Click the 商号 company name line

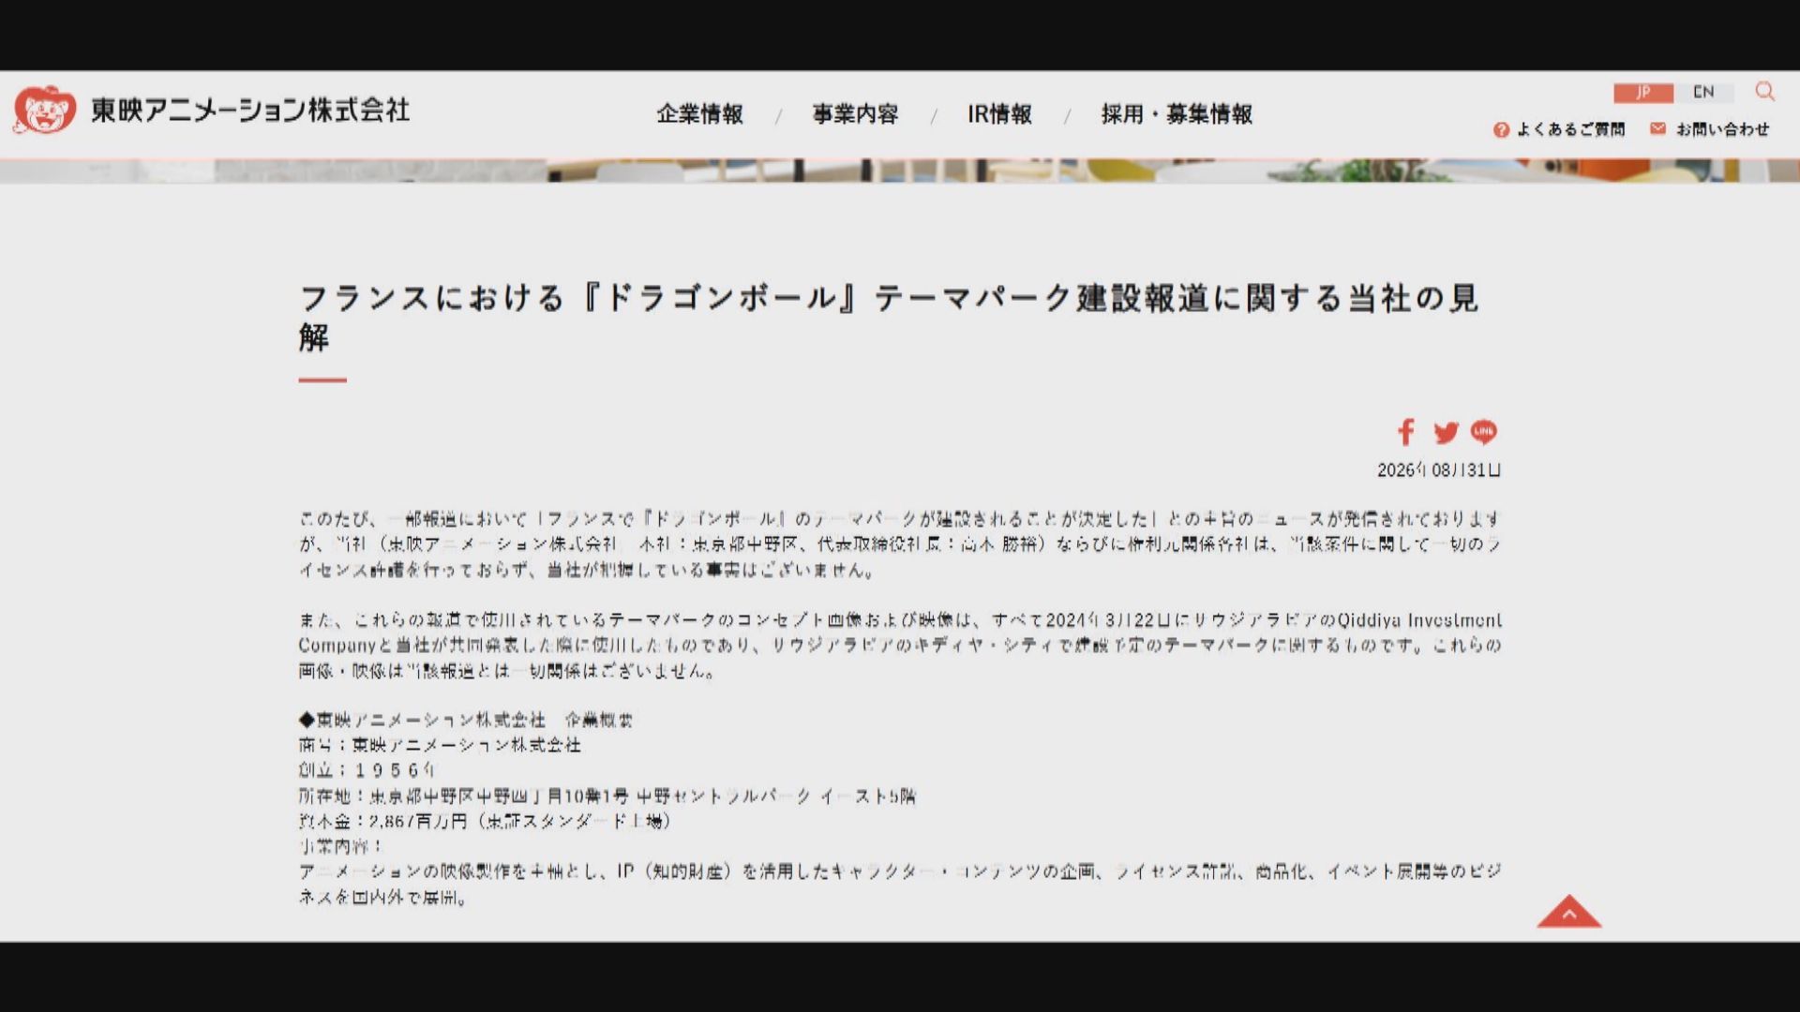point(440,745)
